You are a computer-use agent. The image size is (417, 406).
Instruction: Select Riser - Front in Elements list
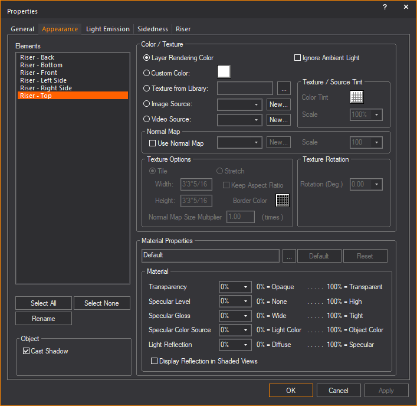38,73
